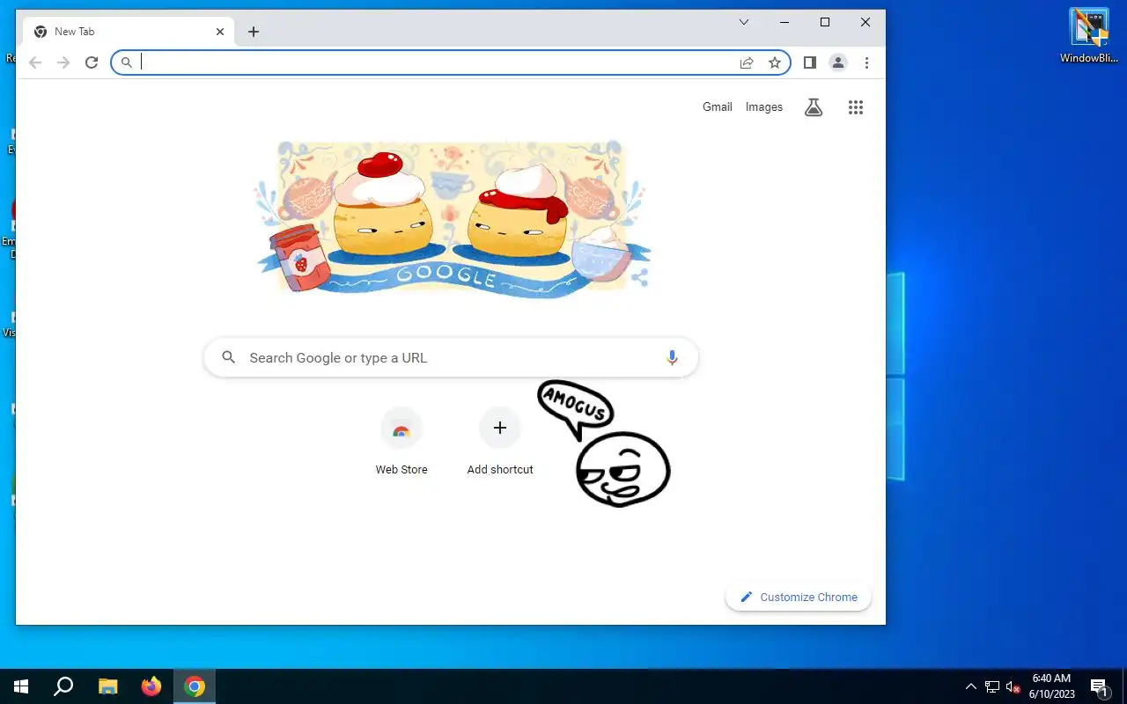Open File Explorer from the taskbar
This screenshot has width=1127, height=704.
pos(107,686)
